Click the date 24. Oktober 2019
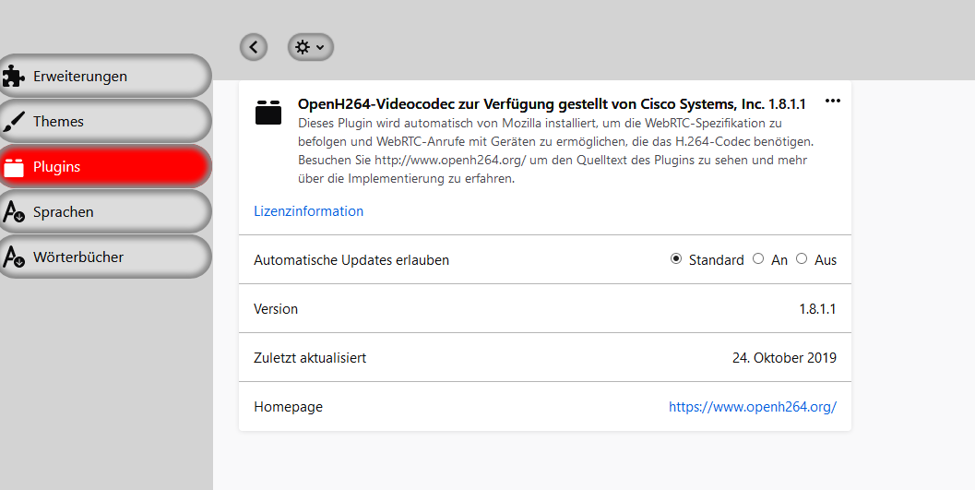The height and width of the screenshot is (490, 975). (x=784, y=357)
